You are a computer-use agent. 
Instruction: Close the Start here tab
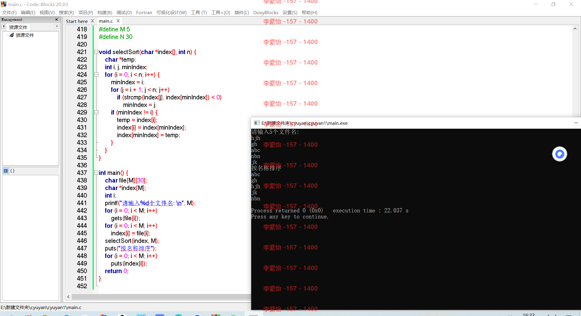point(92,21)
